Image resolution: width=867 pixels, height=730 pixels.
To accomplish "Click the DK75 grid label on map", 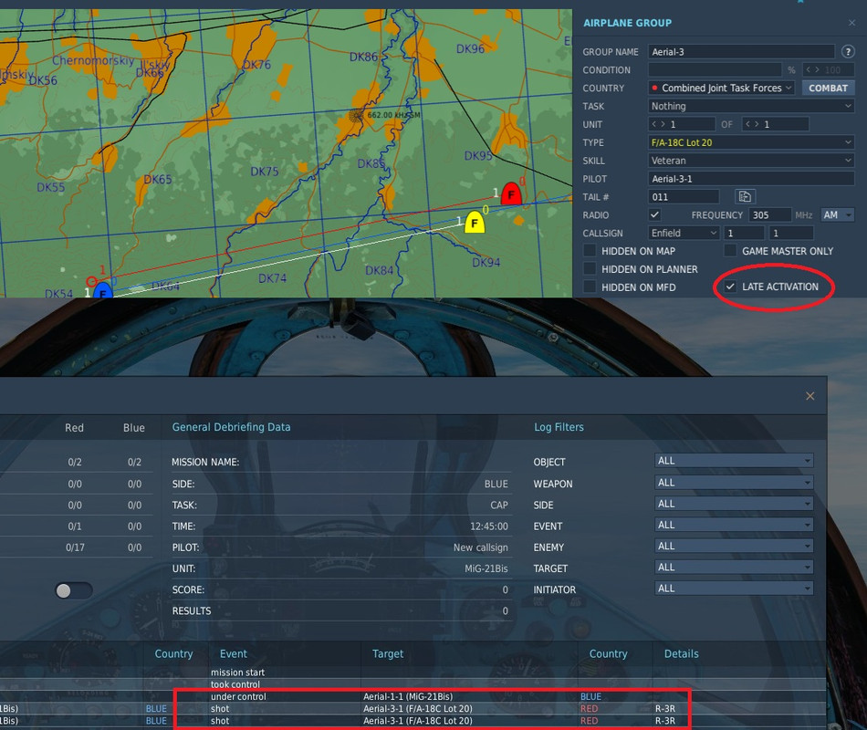I will click(x=265, y=172).
